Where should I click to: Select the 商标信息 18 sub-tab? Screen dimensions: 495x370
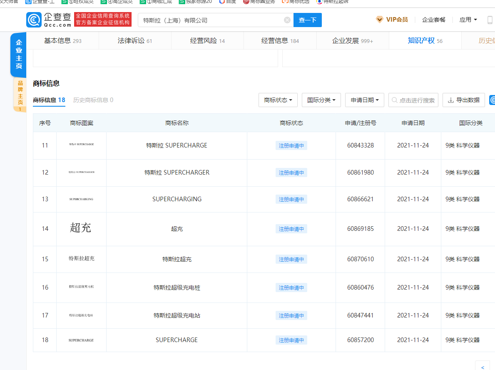pos(49,100)
